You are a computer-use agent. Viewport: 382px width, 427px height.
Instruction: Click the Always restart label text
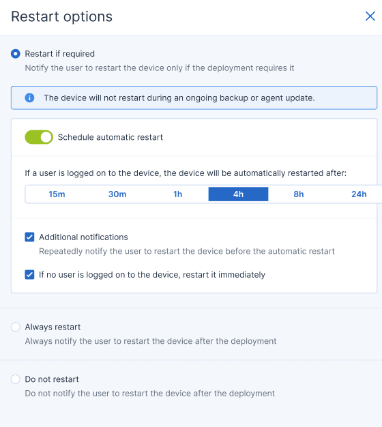(53, 327)
